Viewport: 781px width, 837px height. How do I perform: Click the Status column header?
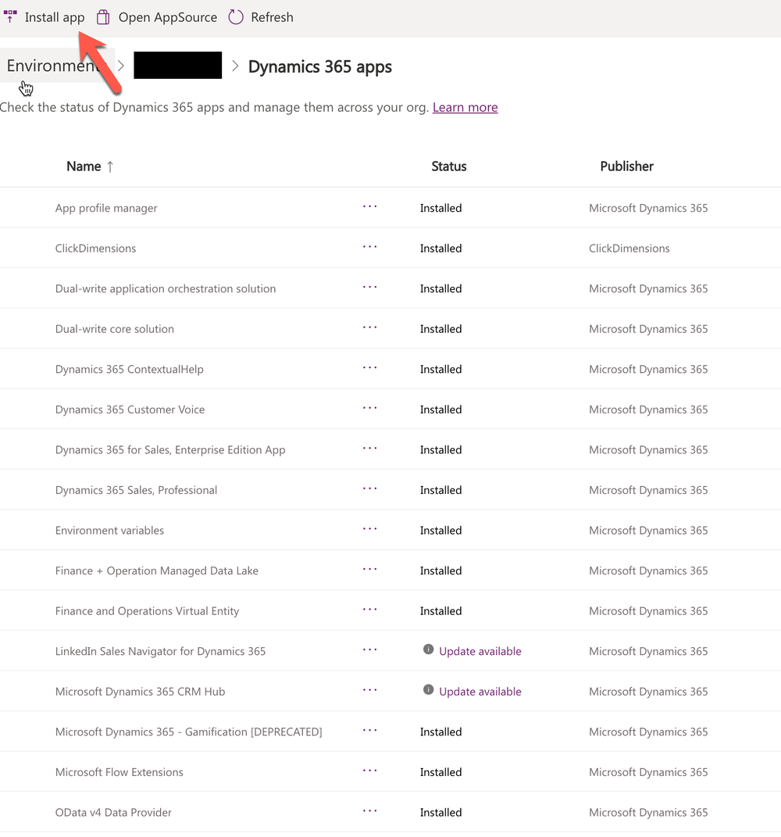(x=449, y=166)
